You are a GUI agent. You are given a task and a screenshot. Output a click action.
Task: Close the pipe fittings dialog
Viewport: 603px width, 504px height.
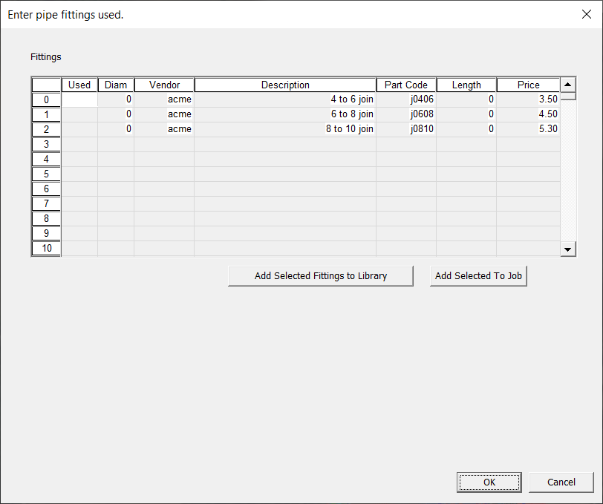[585, 14]
